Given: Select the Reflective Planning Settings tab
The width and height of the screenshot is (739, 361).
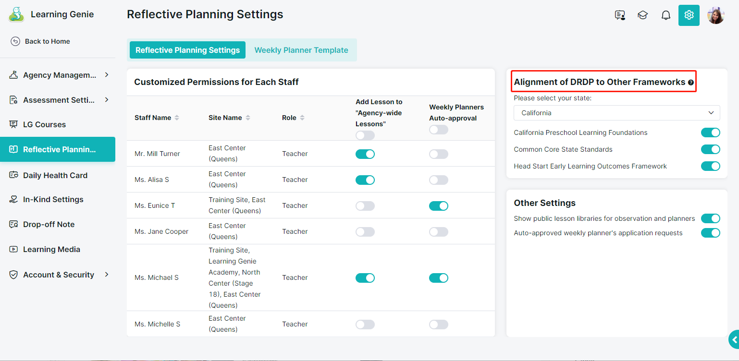Looking at the screenshot, I should pos(187,50).
